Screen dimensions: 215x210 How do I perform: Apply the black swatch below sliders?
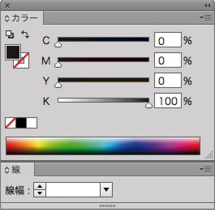coord(21,123)
